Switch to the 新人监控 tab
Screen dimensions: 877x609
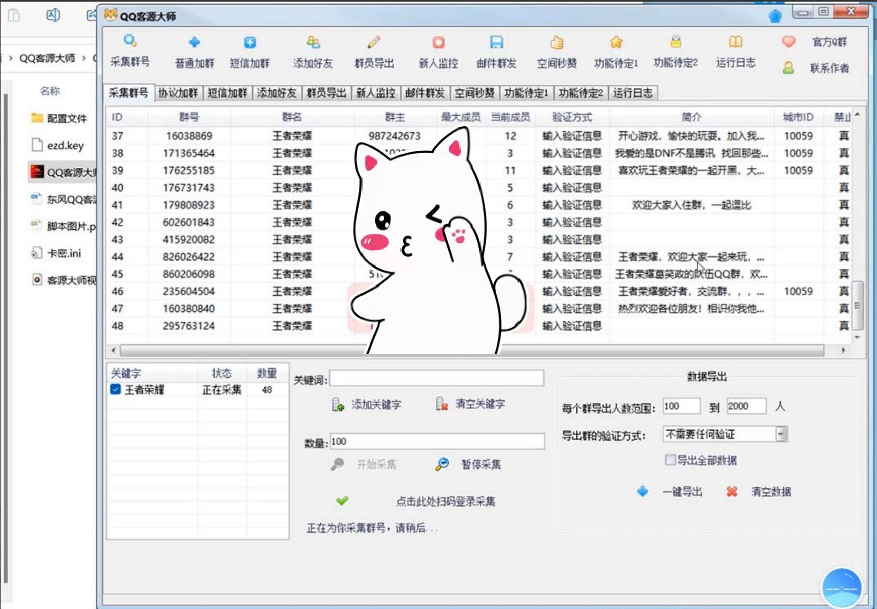[375, 93]
